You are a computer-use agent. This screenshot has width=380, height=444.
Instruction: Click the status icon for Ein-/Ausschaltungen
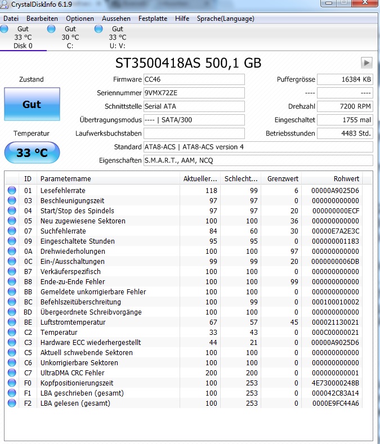pos(12,261)
